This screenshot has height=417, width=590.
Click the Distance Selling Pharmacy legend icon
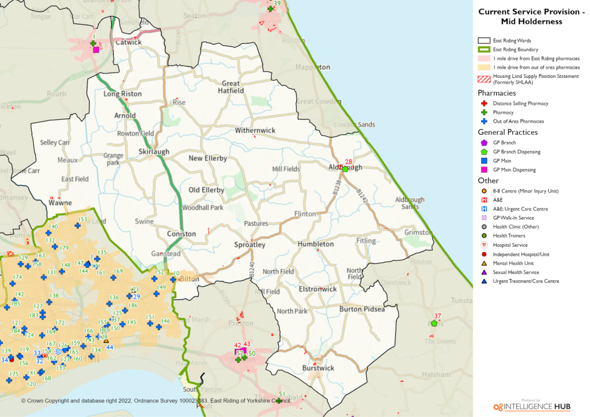click(x=484, y=104)
